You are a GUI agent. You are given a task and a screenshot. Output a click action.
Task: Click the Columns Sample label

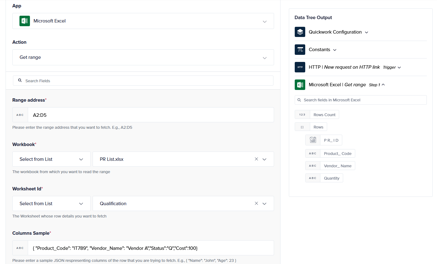(31, 233)
